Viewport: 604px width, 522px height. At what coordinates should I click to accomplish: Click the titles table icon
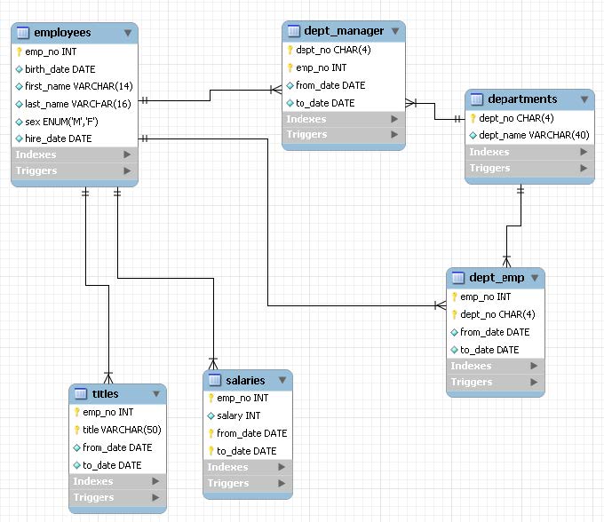click(x=81, y=394)
